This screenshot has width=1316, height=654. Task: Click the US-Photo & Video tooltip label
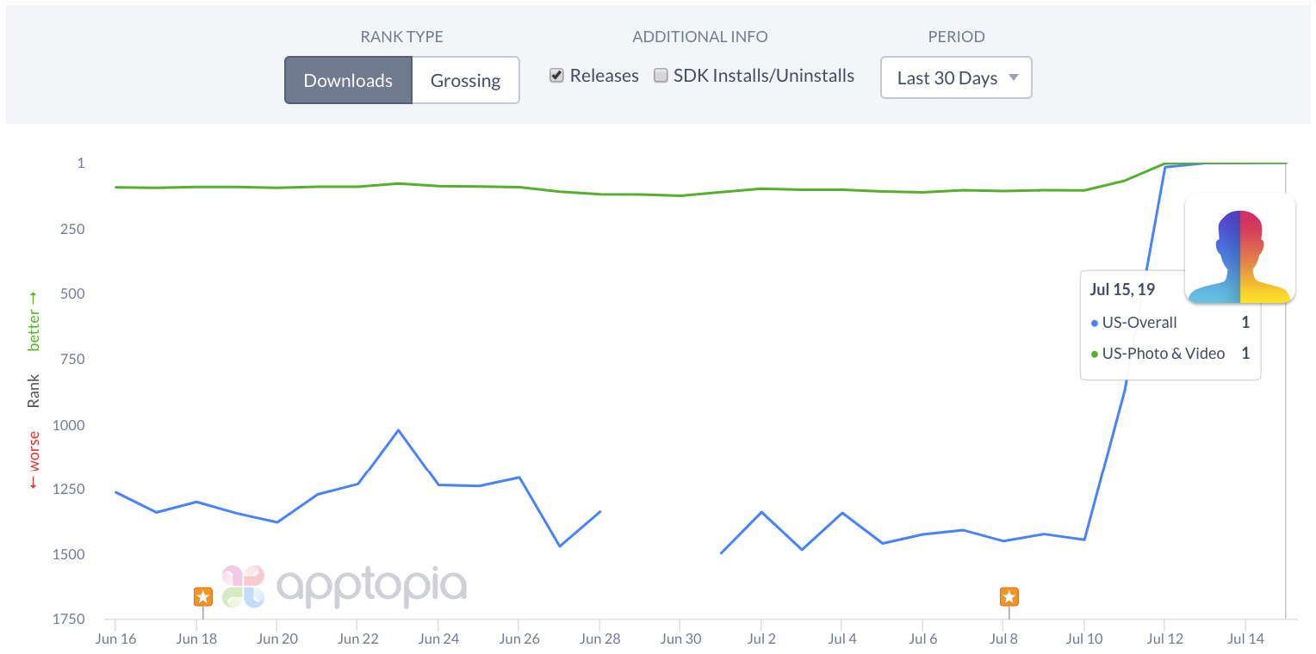click(1164, 354)
